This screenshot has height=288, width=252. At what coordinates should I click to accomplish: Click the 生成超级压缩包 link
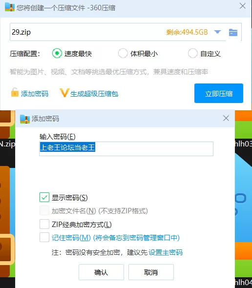click(x=94, y=94)
